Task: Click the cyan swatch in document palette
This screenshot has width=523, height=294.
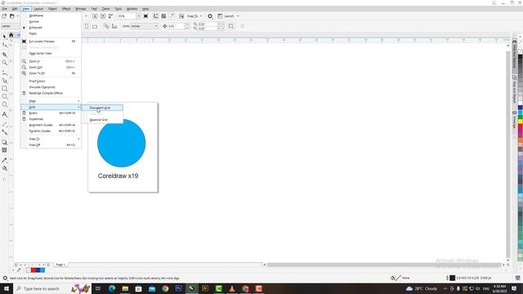Action: (42, 270)
